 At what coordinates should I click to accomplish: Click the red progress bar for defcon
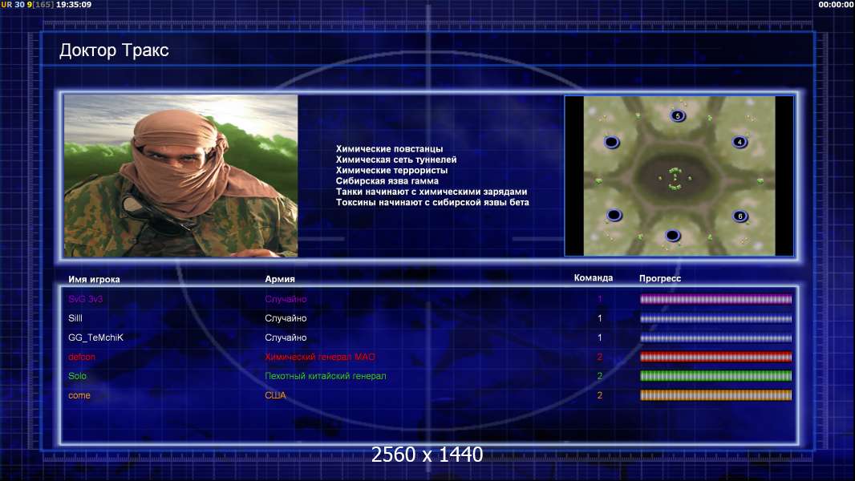[715, 357]
